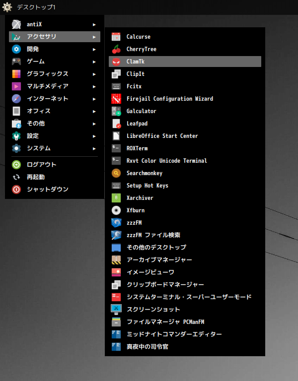Select シャットダウン to power off
The width and height of the screenshot is (298, 381).
(55, 190)
